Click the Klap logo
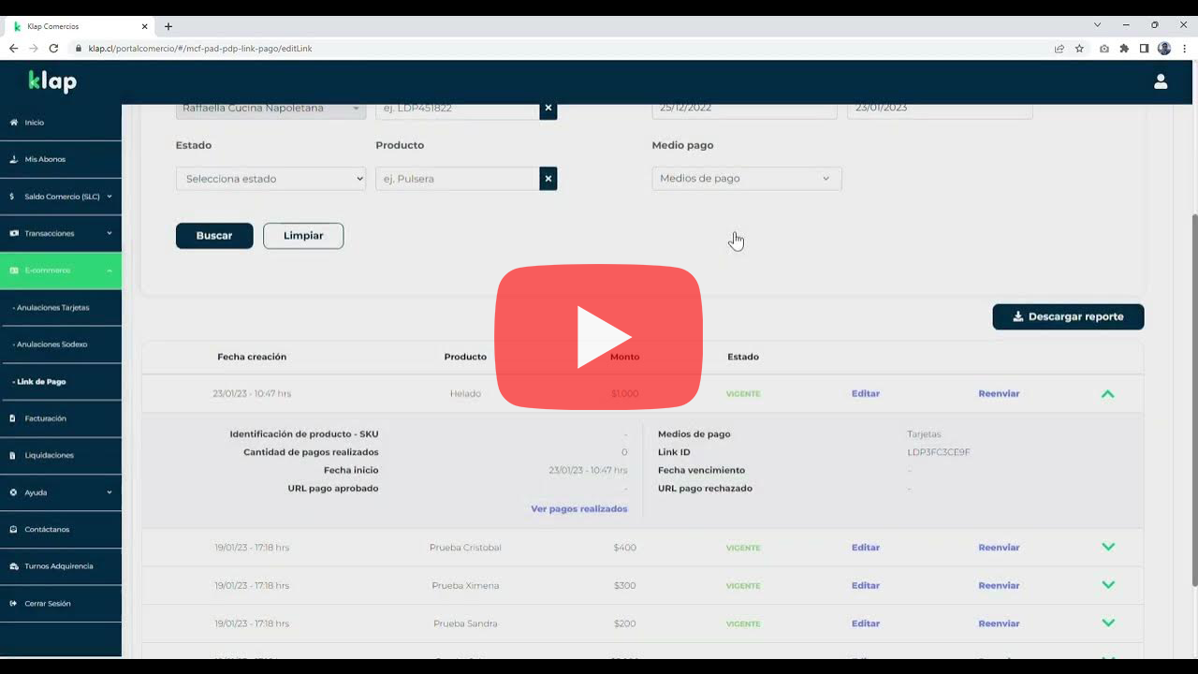1198x674 pixels. coord(52,82)
